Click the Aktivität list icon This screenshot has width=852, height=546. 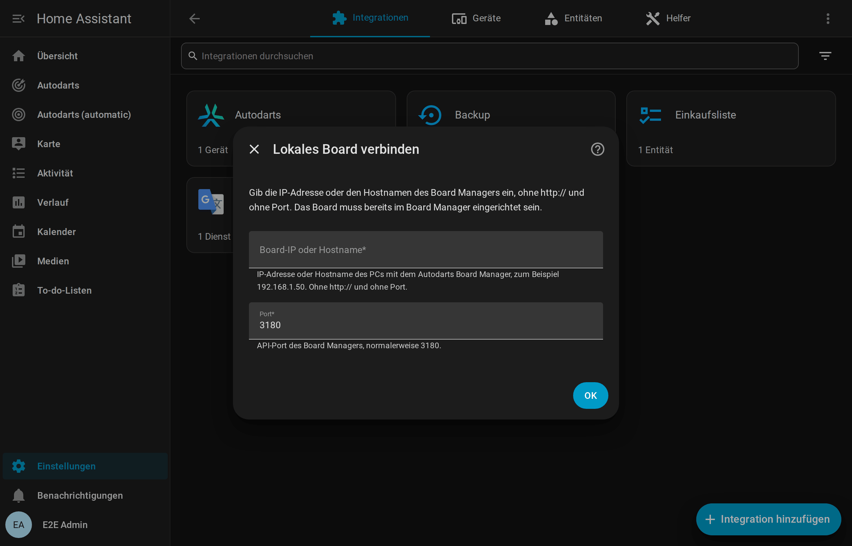(18, 173)
